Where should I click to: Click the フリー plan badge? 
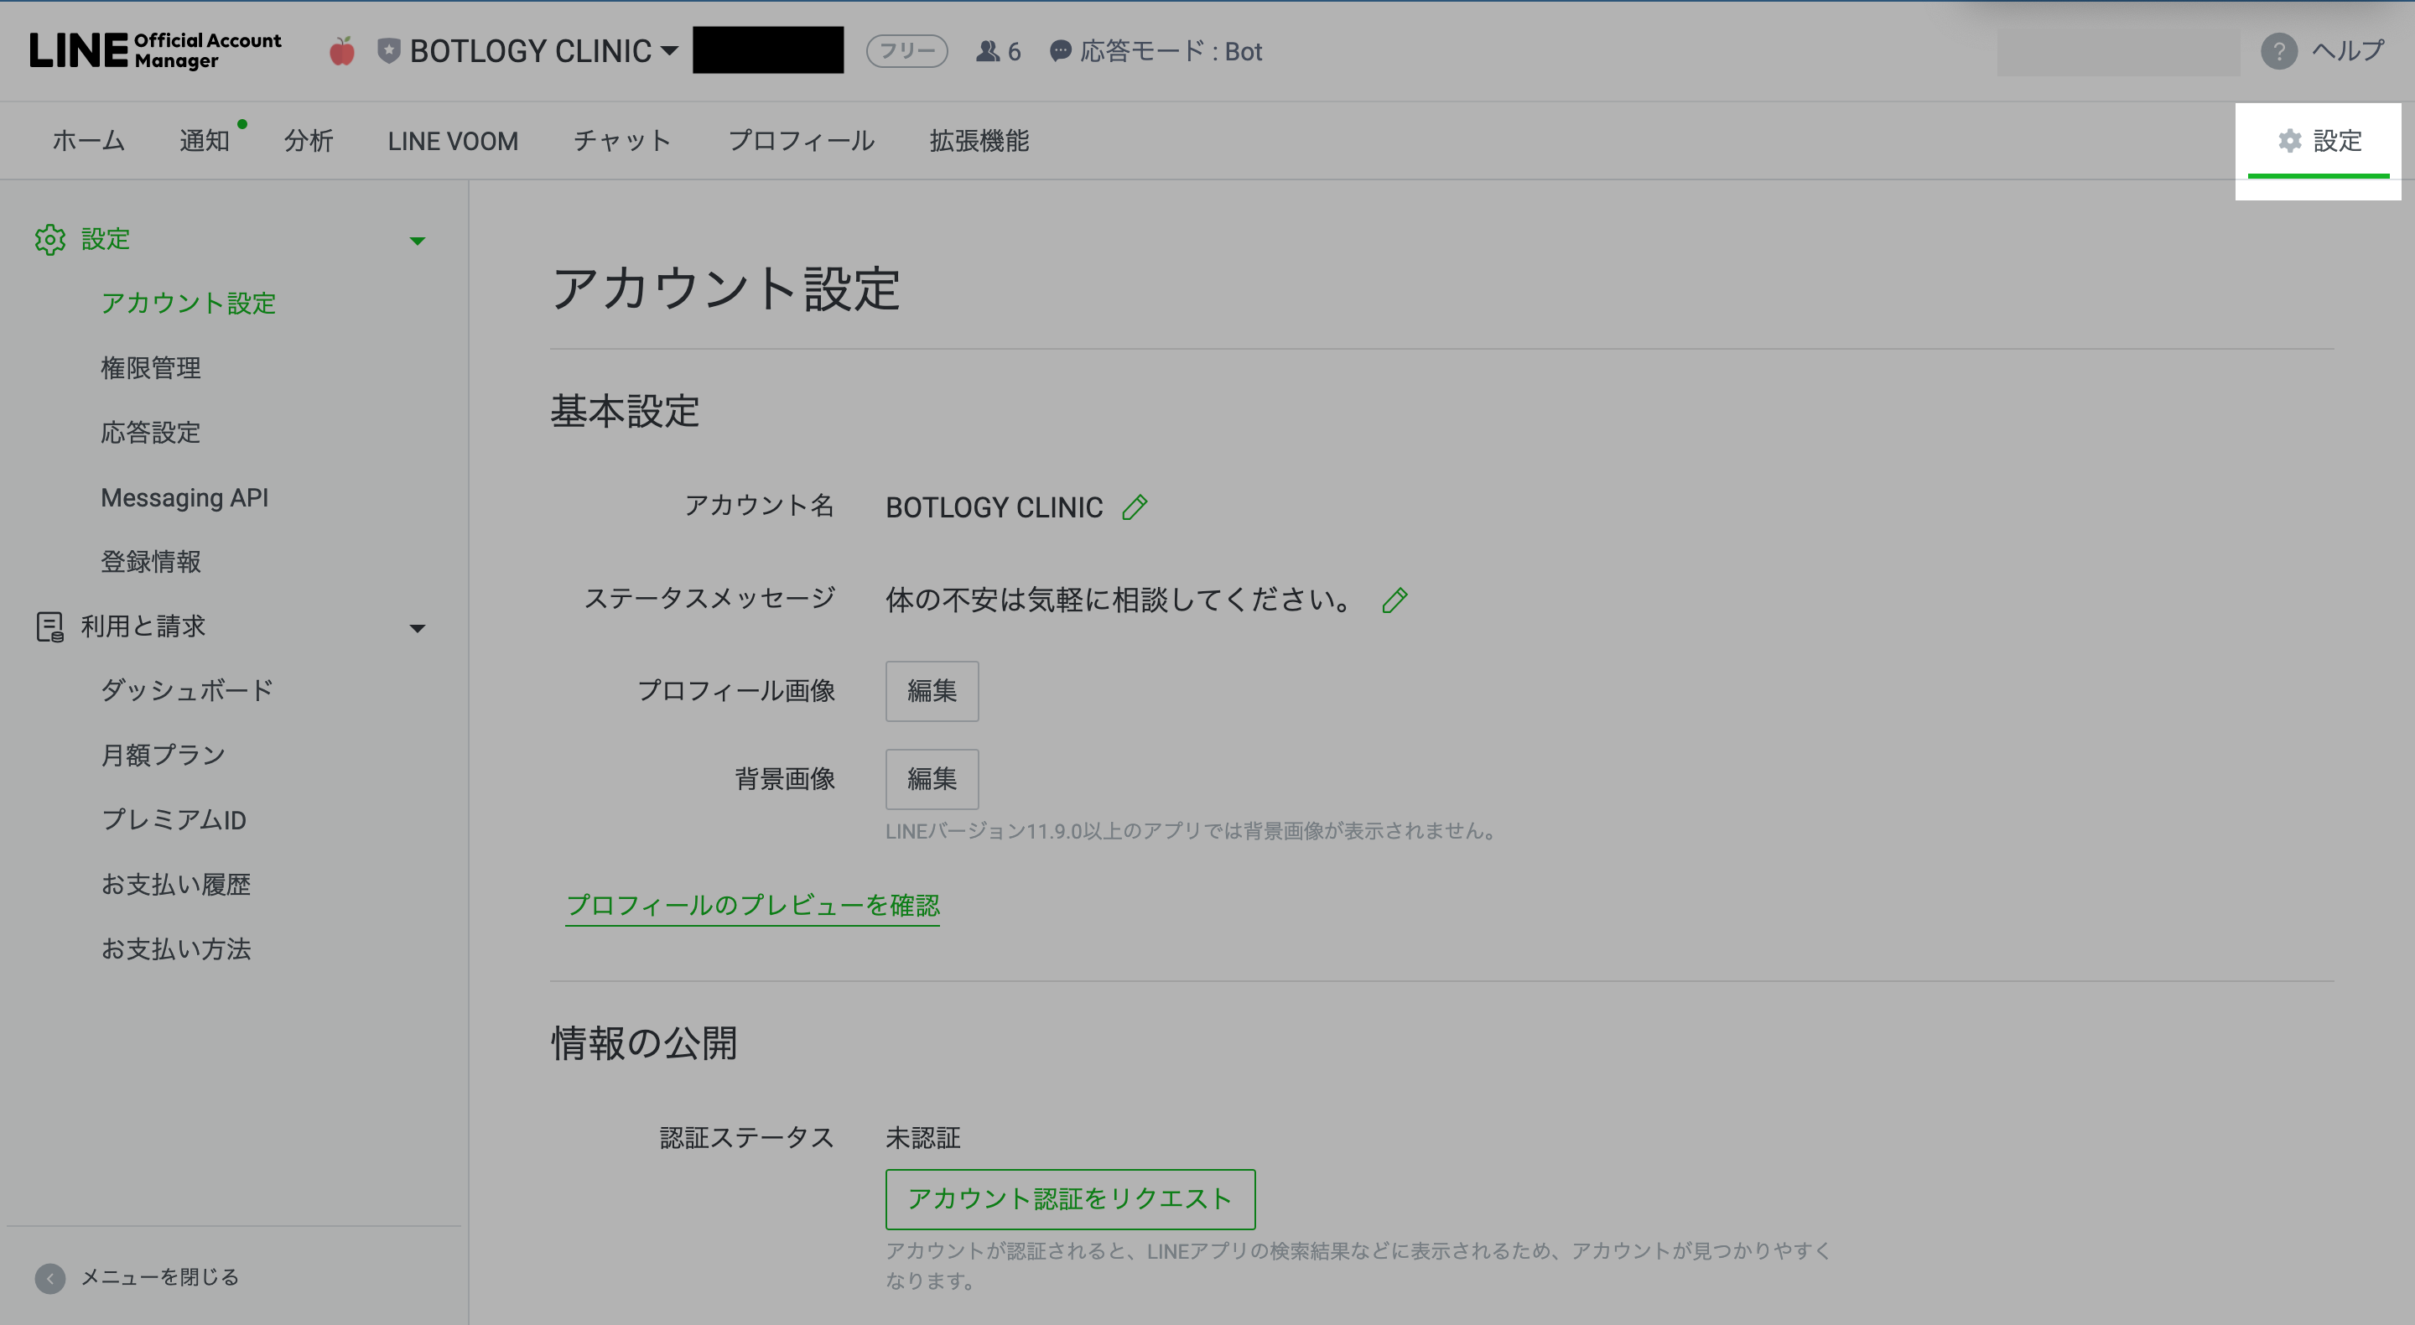906,52
